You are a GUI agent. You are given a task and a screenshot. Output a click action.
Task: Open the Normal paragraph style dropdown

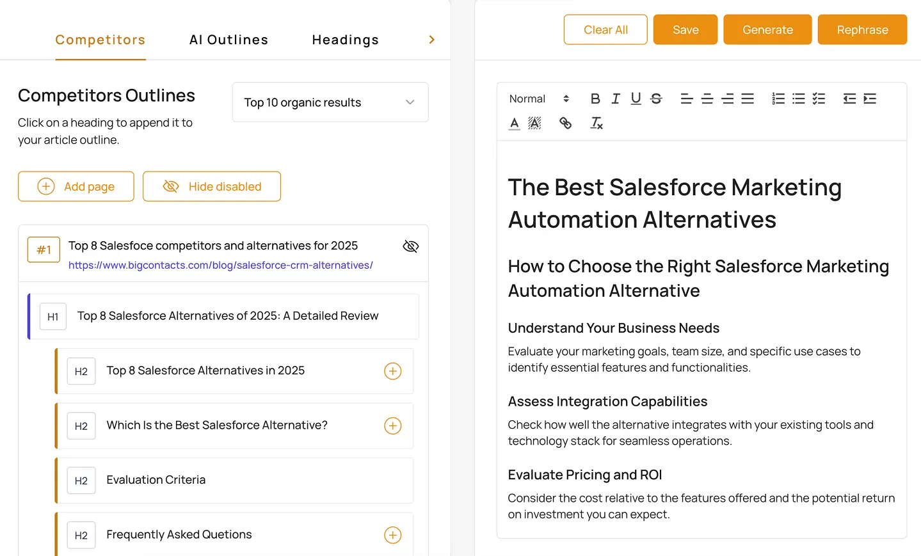[x=539, y=99]
